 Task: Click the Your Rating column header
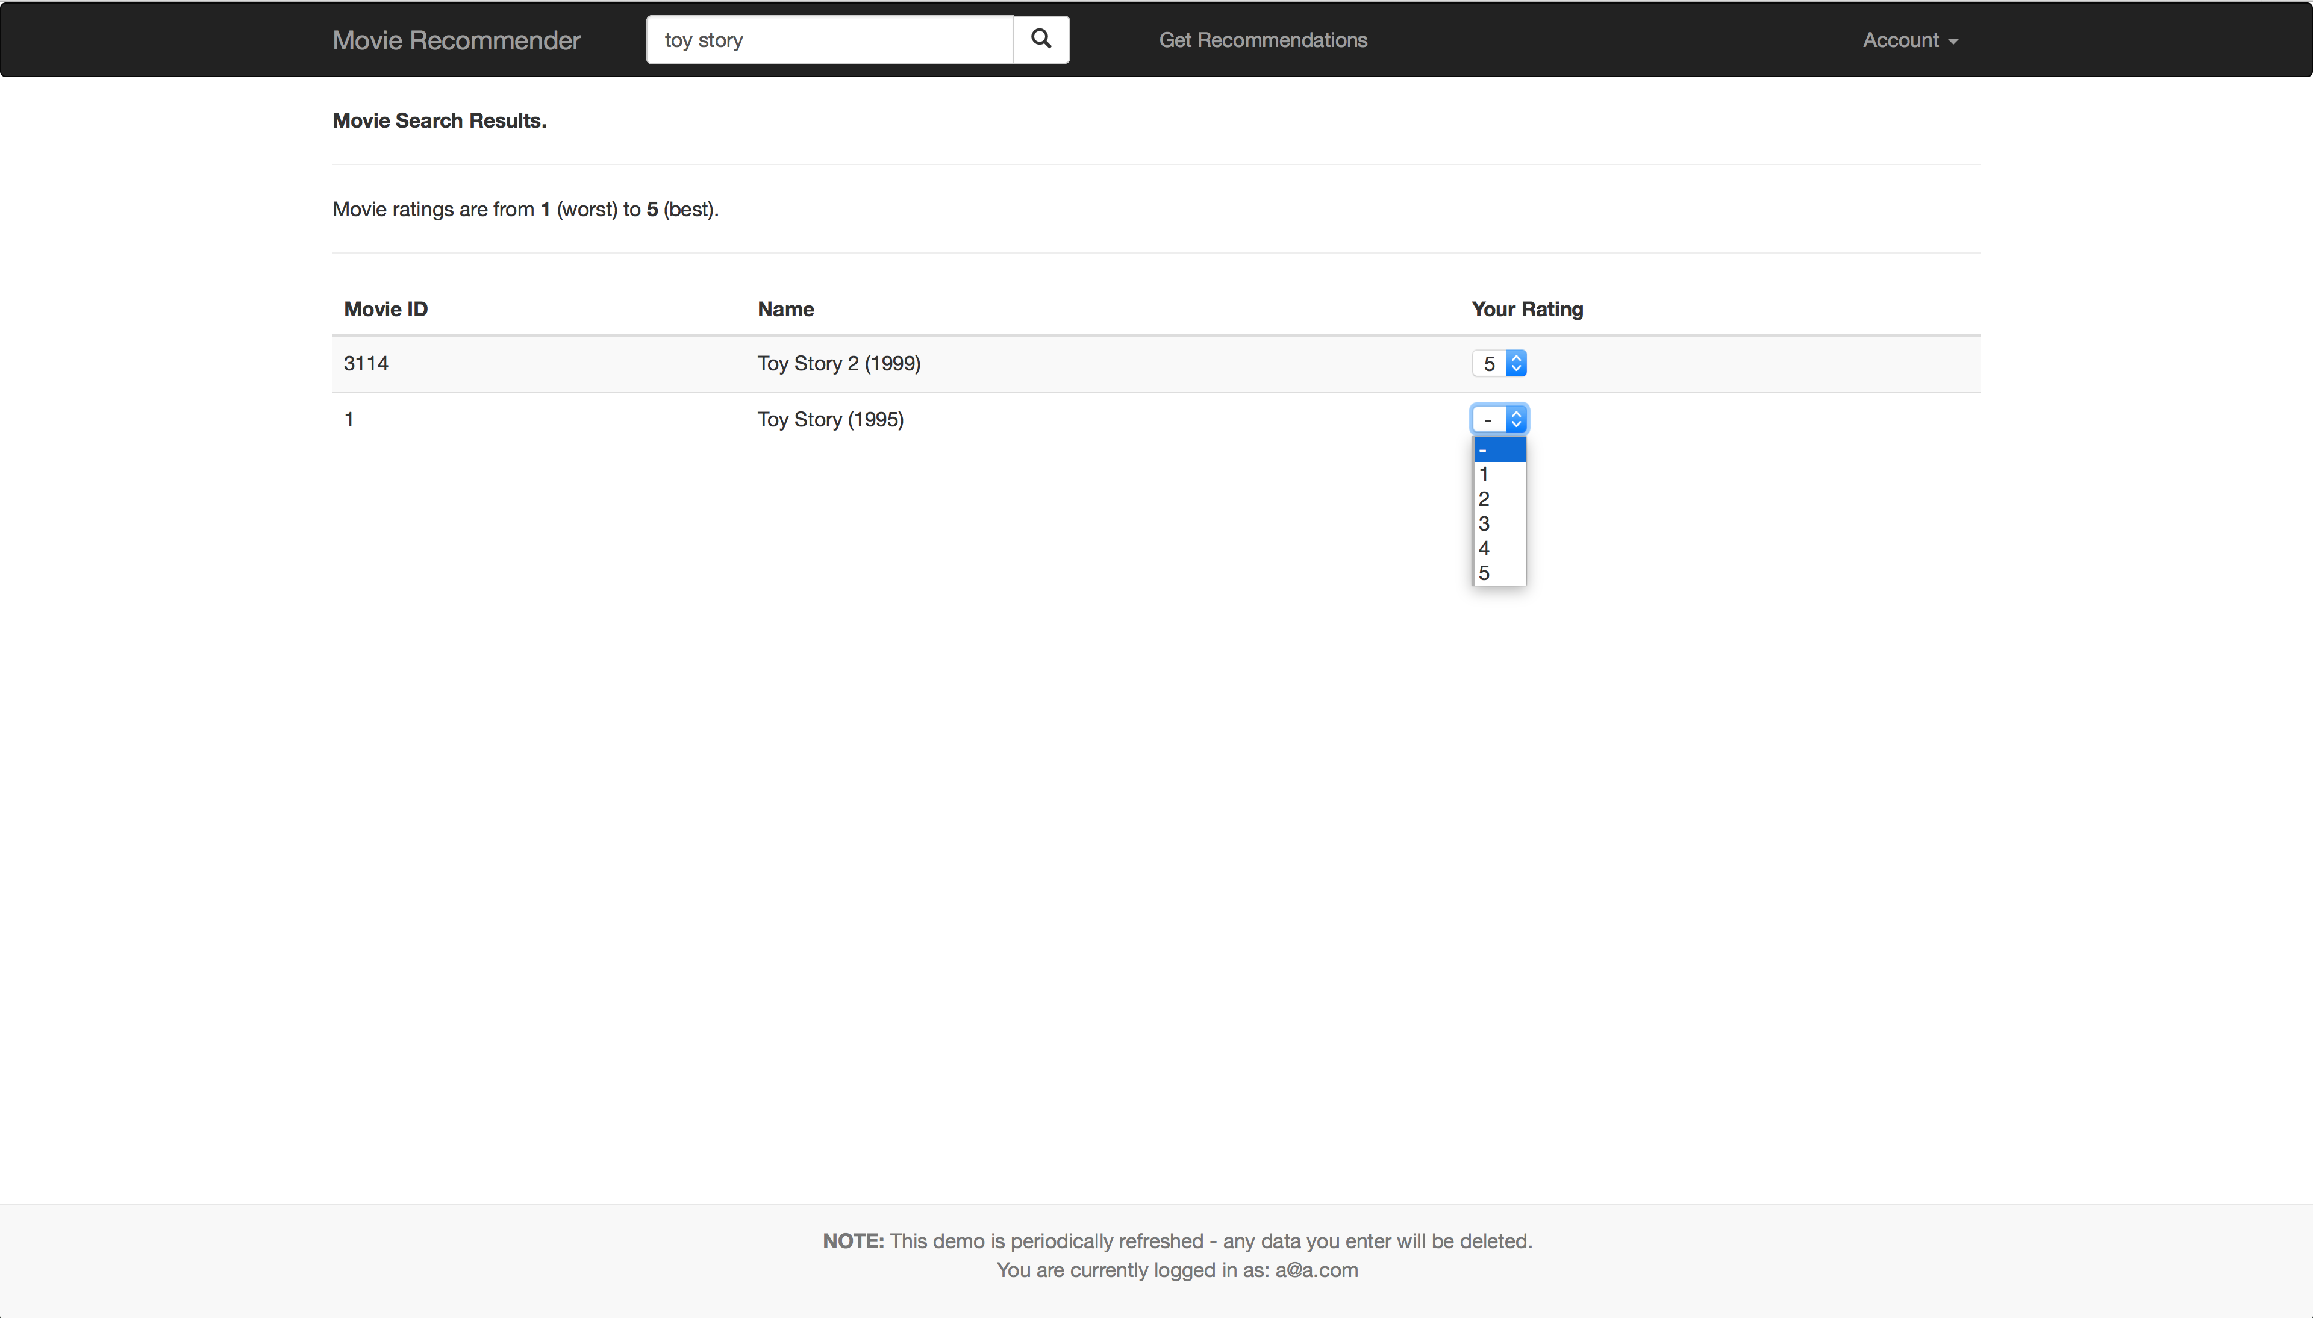tap(1526, 310)
